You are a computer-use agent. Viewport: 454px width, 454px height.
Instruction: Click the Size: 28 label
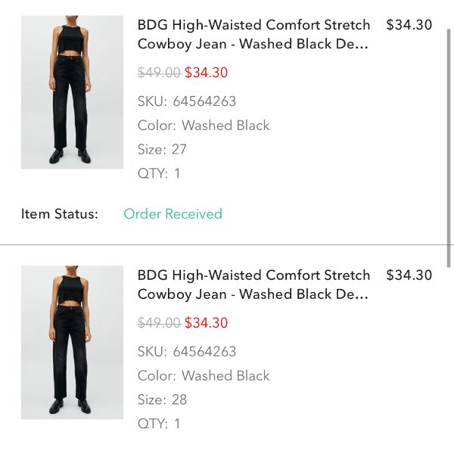[x=162, y=400]
